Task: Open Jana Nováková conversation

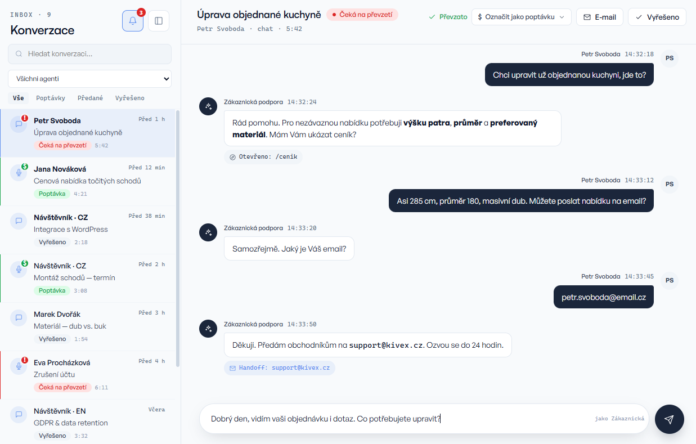Action: 88,182
